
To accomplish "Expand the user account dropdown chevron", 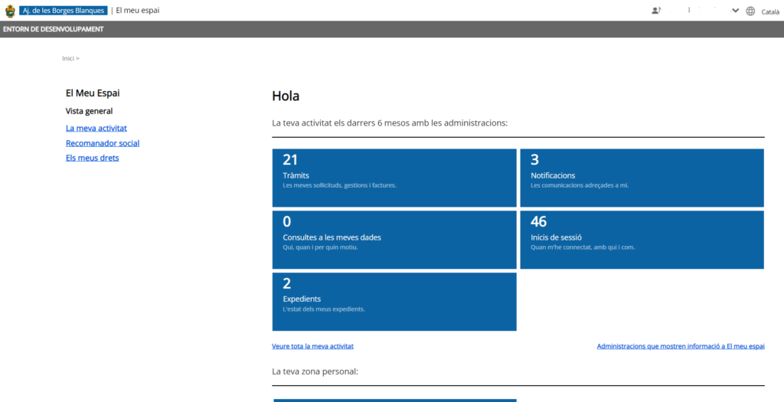I will point(736,11).
